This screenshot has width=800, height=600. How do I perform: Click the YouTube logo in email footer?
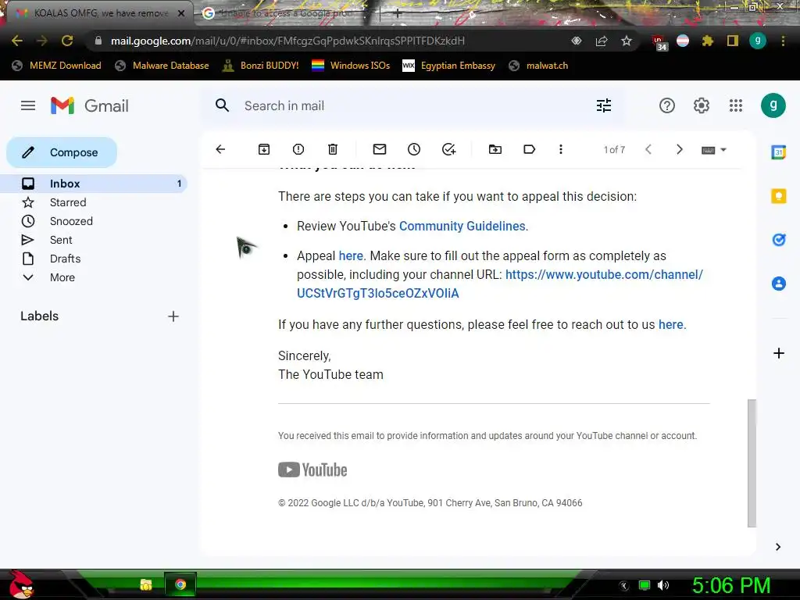click(312, 470)
